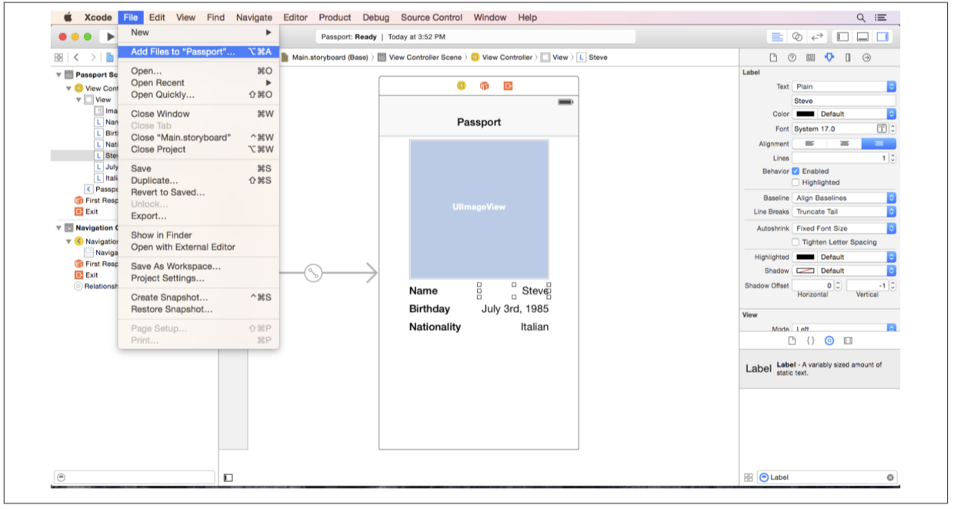Enable Tighten Letter Spacing checkbox
Image resolution: width=954 pixels, height=509 pixels.
pyautogui.click(x=796, y=242)
